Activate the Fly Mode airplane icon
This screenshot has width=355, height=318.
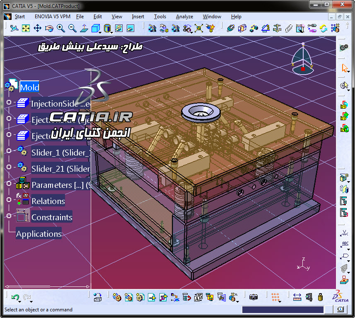tap(14, 28)
